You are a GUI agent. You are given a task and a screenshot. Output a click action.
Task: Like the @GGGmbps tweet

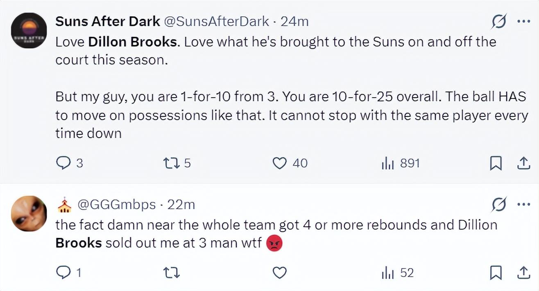pos(279,273)
